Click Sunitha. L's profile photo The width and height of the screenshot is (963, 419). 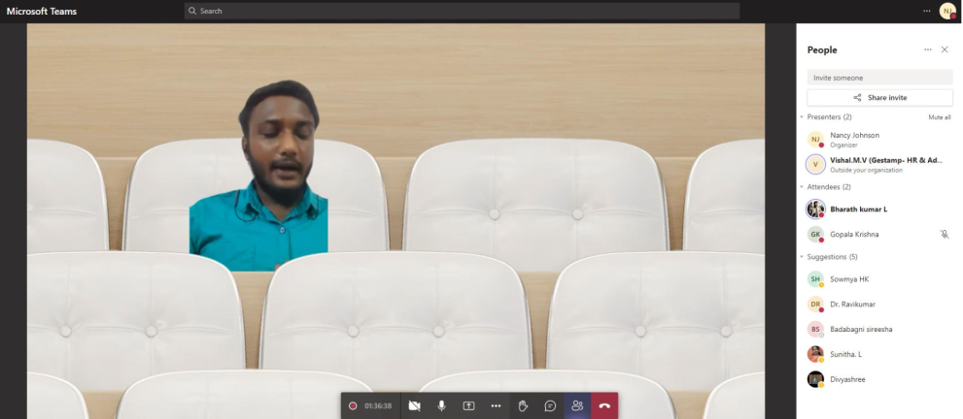pyautogui.click(x=815, y=354)
